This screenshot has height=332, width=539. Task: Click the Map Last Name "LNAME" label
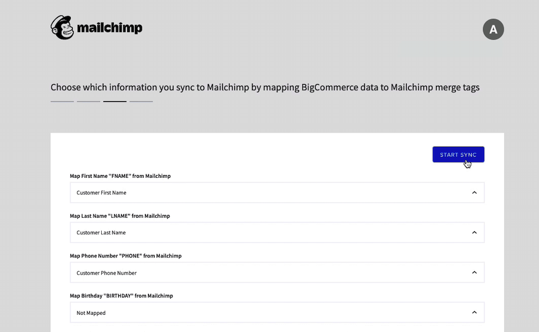point(119,216)
